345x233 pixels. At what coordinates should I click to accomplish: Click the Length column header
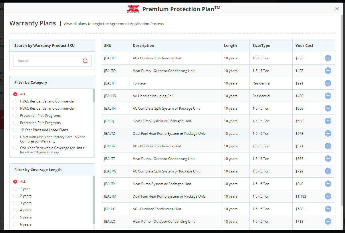(230, 46)
